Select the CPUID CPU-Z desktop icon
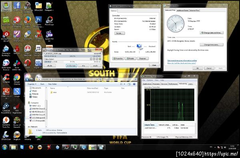This screenshot has height=158, width=240. (6, 93)
